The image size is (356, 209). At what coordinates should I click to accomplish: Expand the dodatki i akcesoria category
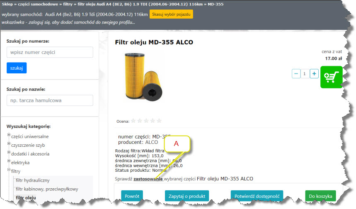[x=9, y=152]
